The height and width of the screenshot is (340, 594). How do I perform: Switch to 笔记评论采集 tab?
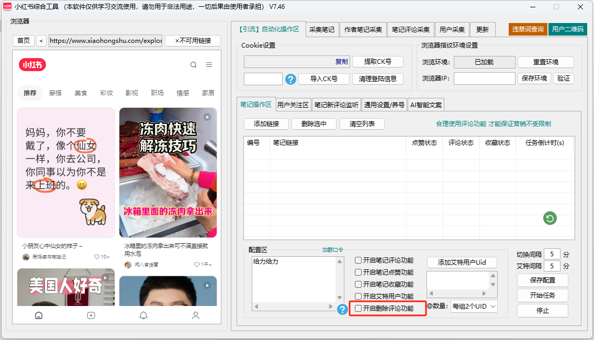pos(411,29)
